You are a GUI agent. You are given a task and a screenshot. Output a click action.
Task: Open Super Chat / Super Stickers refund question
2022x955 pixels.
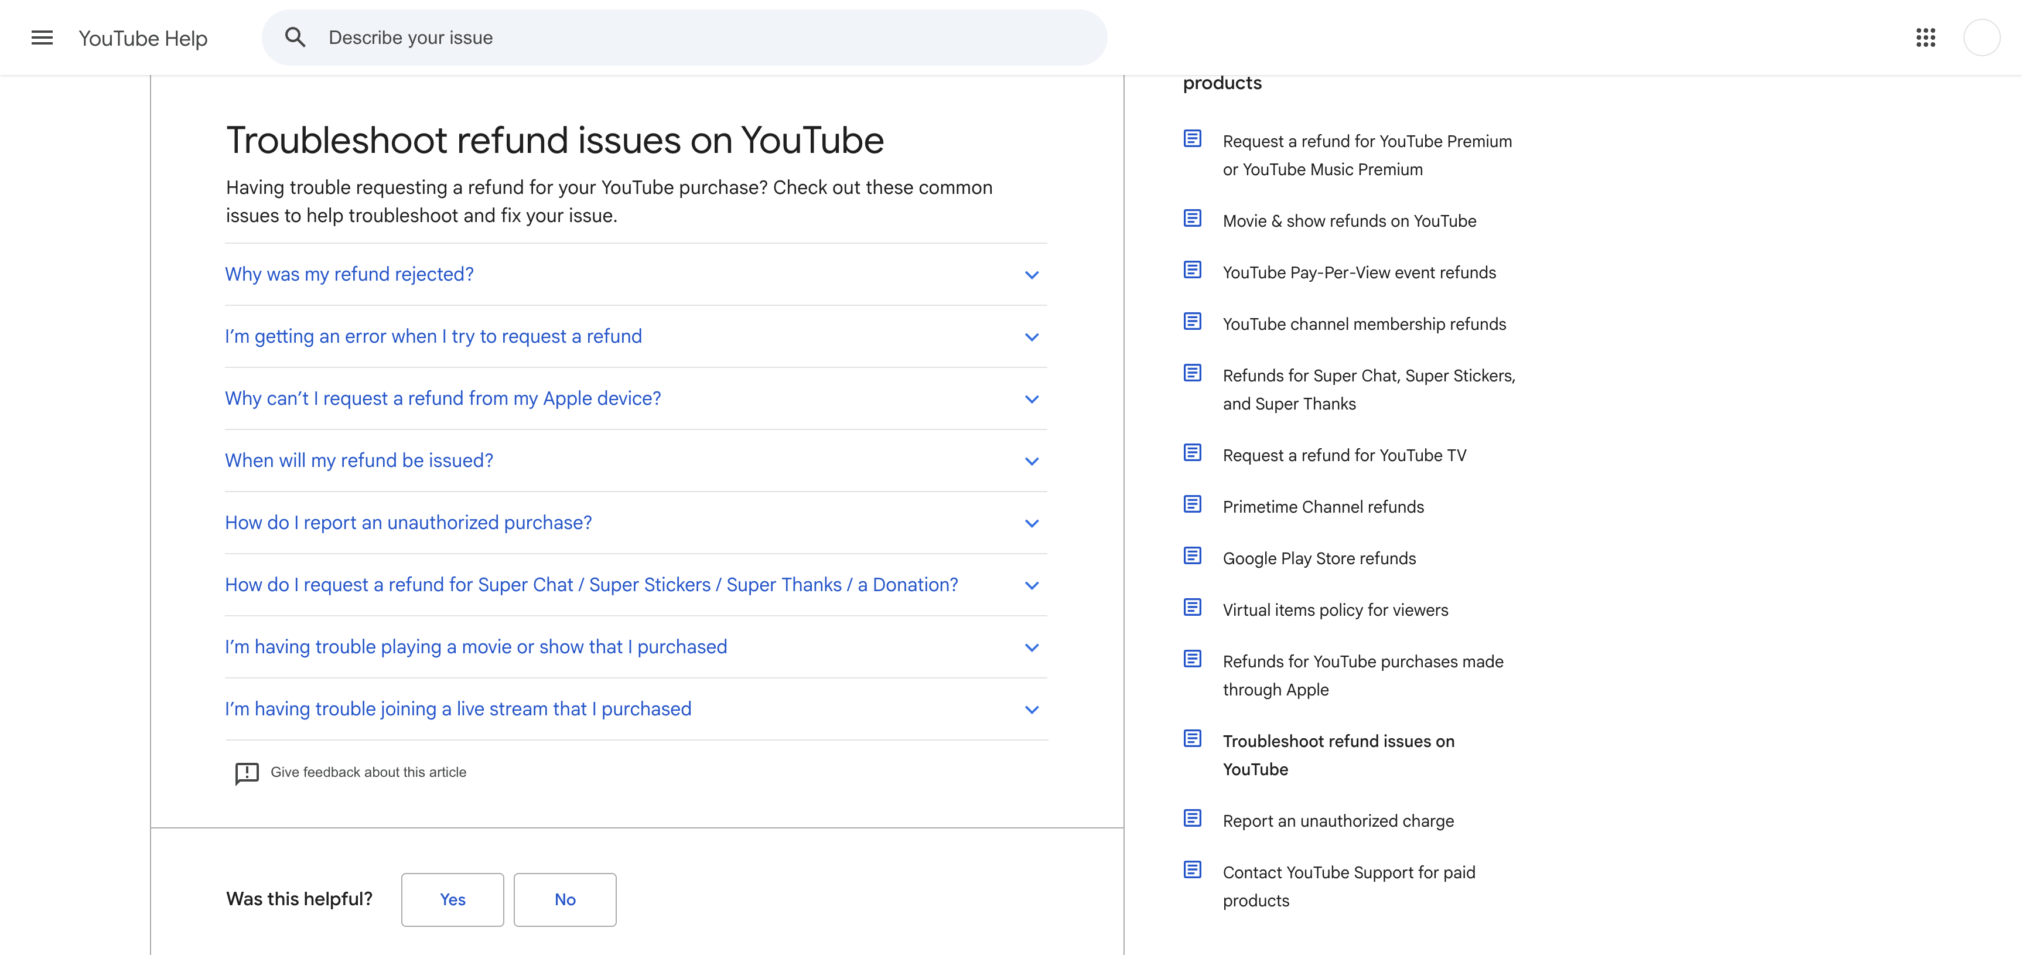click(x=636, y=584)
